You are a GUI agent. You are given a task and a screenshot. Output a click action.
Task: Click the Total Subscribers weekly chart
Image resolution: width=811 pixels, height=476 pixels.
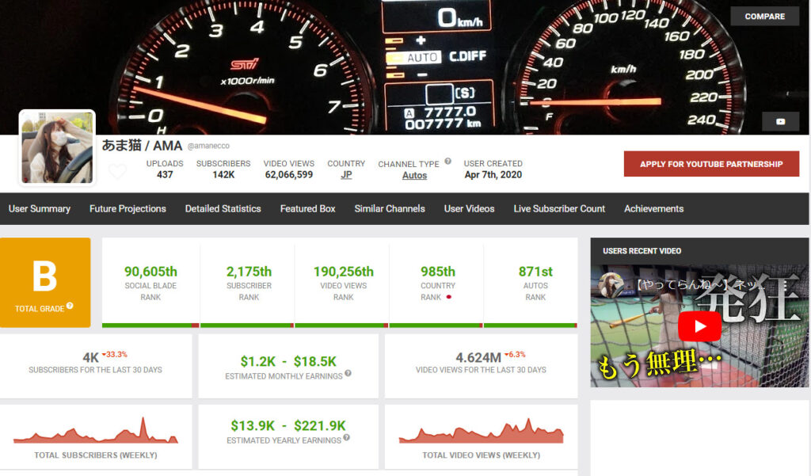point(96,431)
